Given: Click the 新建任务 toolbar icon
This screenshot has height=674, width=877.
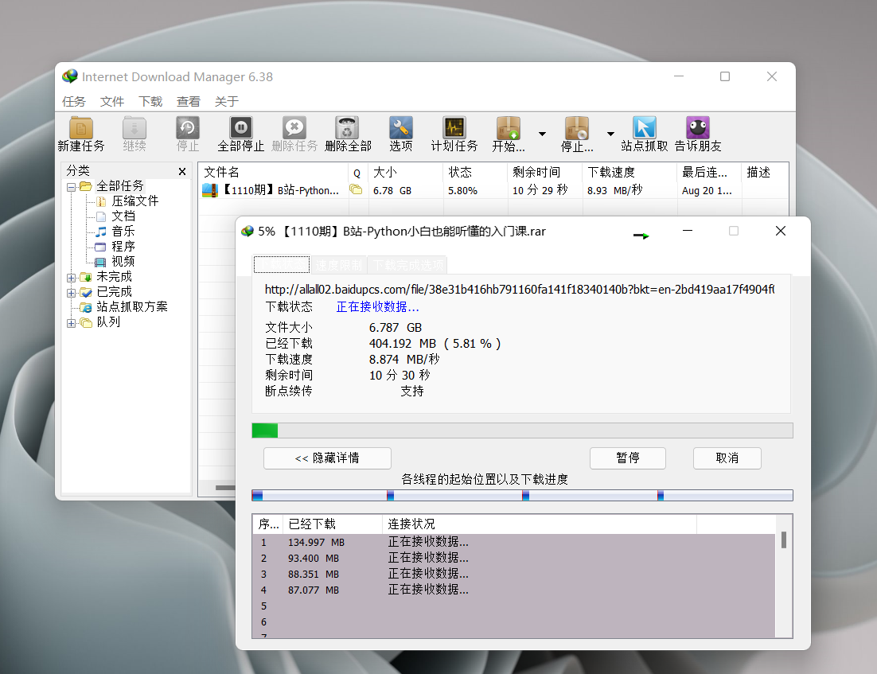Looking at the screenshot, I should (80, 128).
